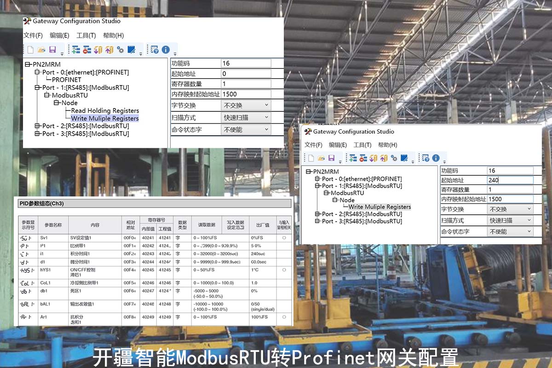552x368 pixels.
Task: Click the Download configuration icon in right window
Action: click(x=374, y=158)
